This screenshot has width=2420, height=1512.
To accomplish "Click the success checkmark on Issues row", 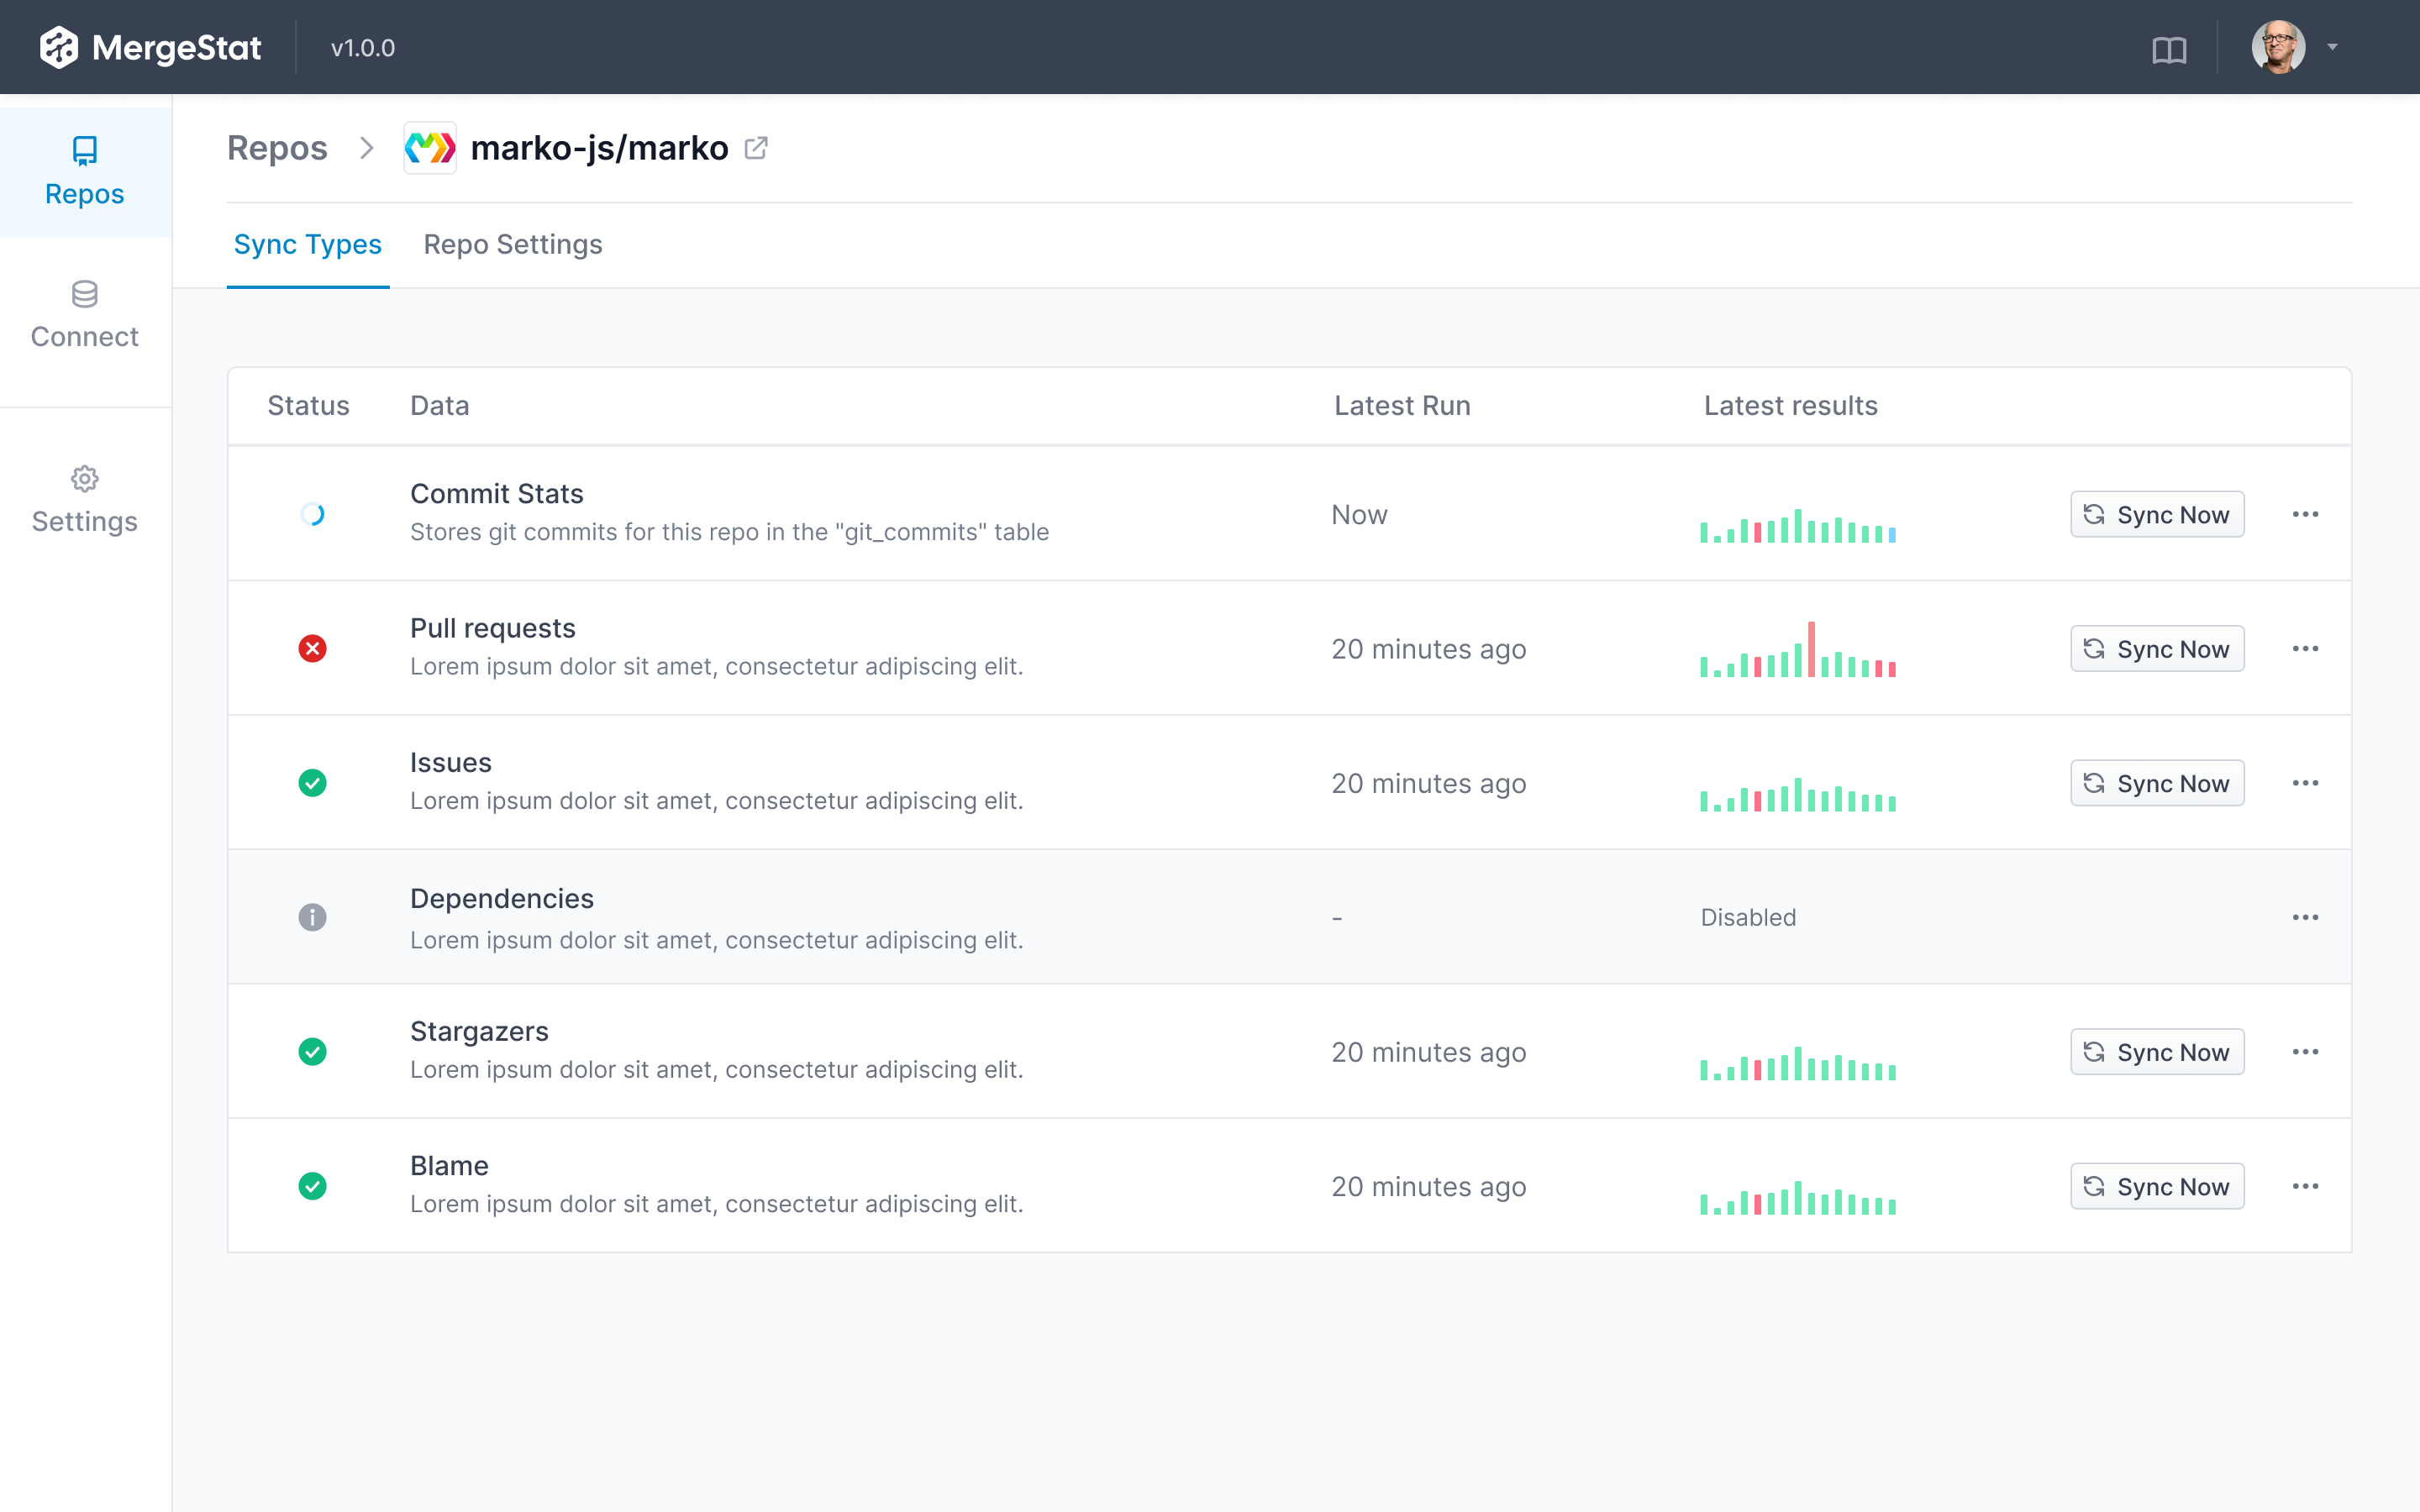I will click(x=313, y=783).
